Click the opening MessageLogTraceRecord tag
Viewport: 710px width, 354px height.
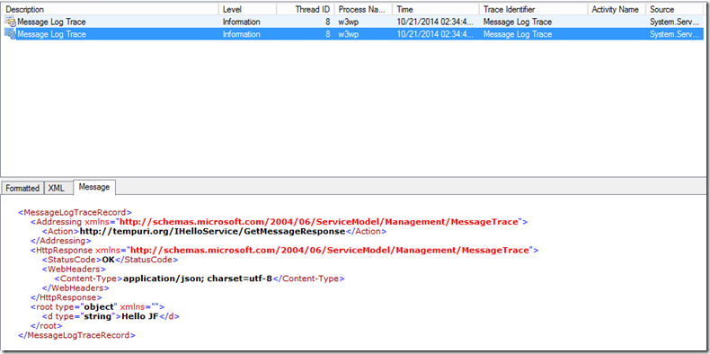click(x=75, y=212)
